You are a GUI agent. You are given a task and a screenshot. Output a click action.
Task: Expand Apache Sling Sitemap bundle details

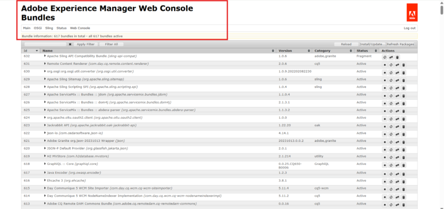point(45,79)
